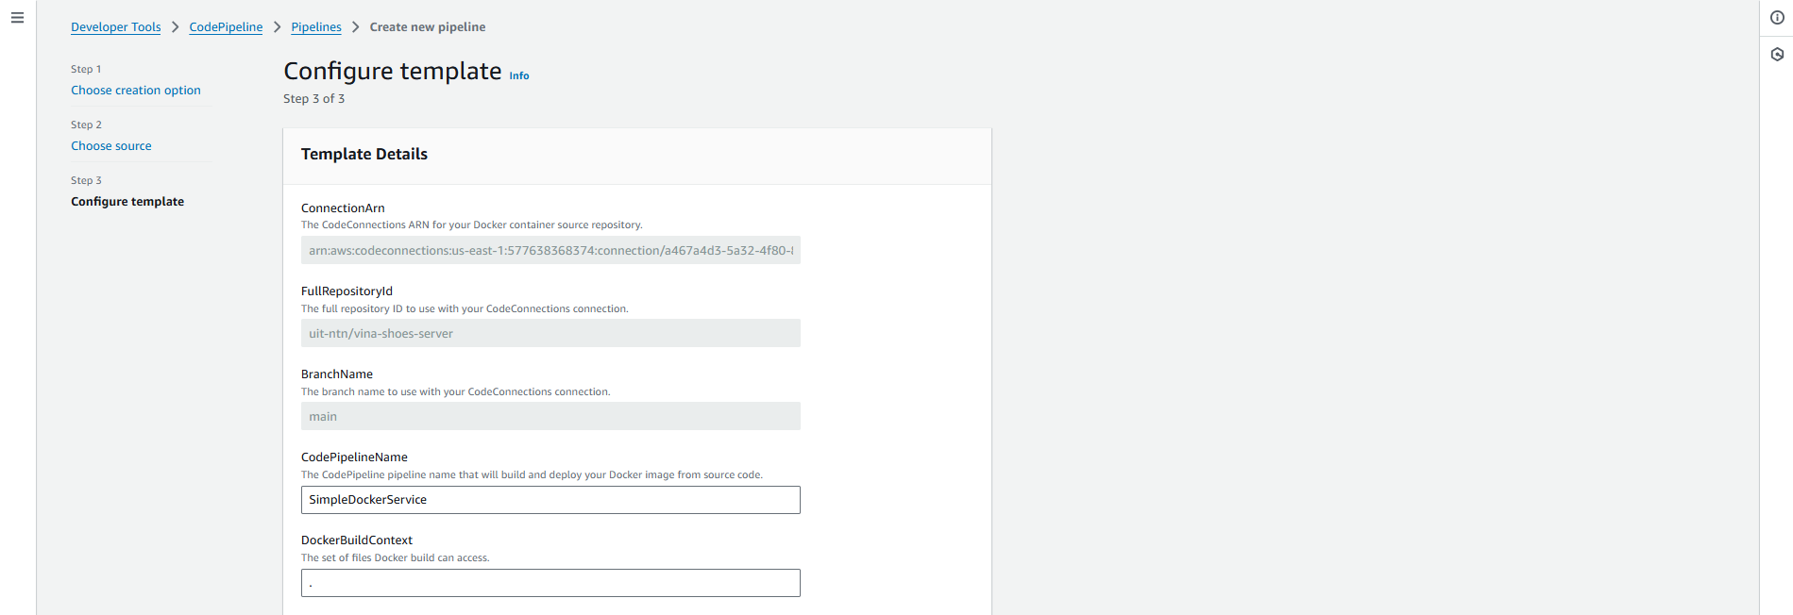Click the hexagon icon in right sidebar
The width and height of the screenshot is (1793, 615).
tap(1777, 55)
